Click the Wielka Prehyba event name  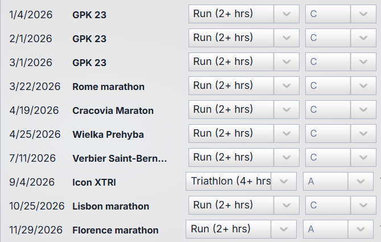[108, 135]
